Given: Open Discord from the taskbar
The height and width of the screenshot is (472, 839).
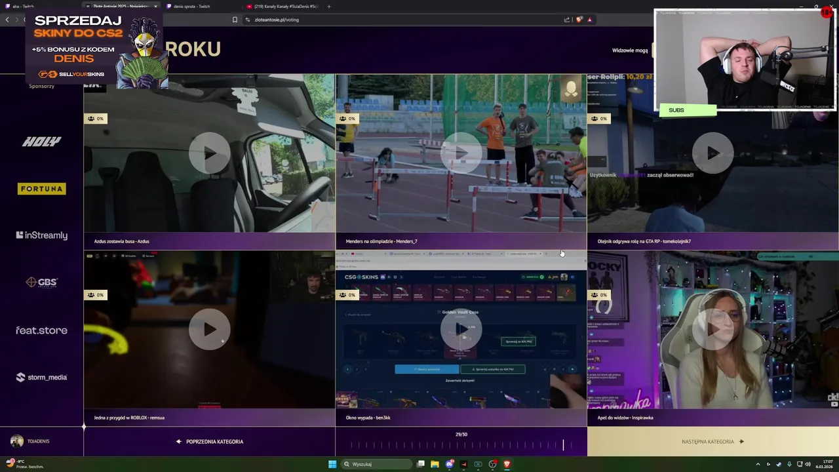Looking at the screenshot, I should [x=449, y=464].
